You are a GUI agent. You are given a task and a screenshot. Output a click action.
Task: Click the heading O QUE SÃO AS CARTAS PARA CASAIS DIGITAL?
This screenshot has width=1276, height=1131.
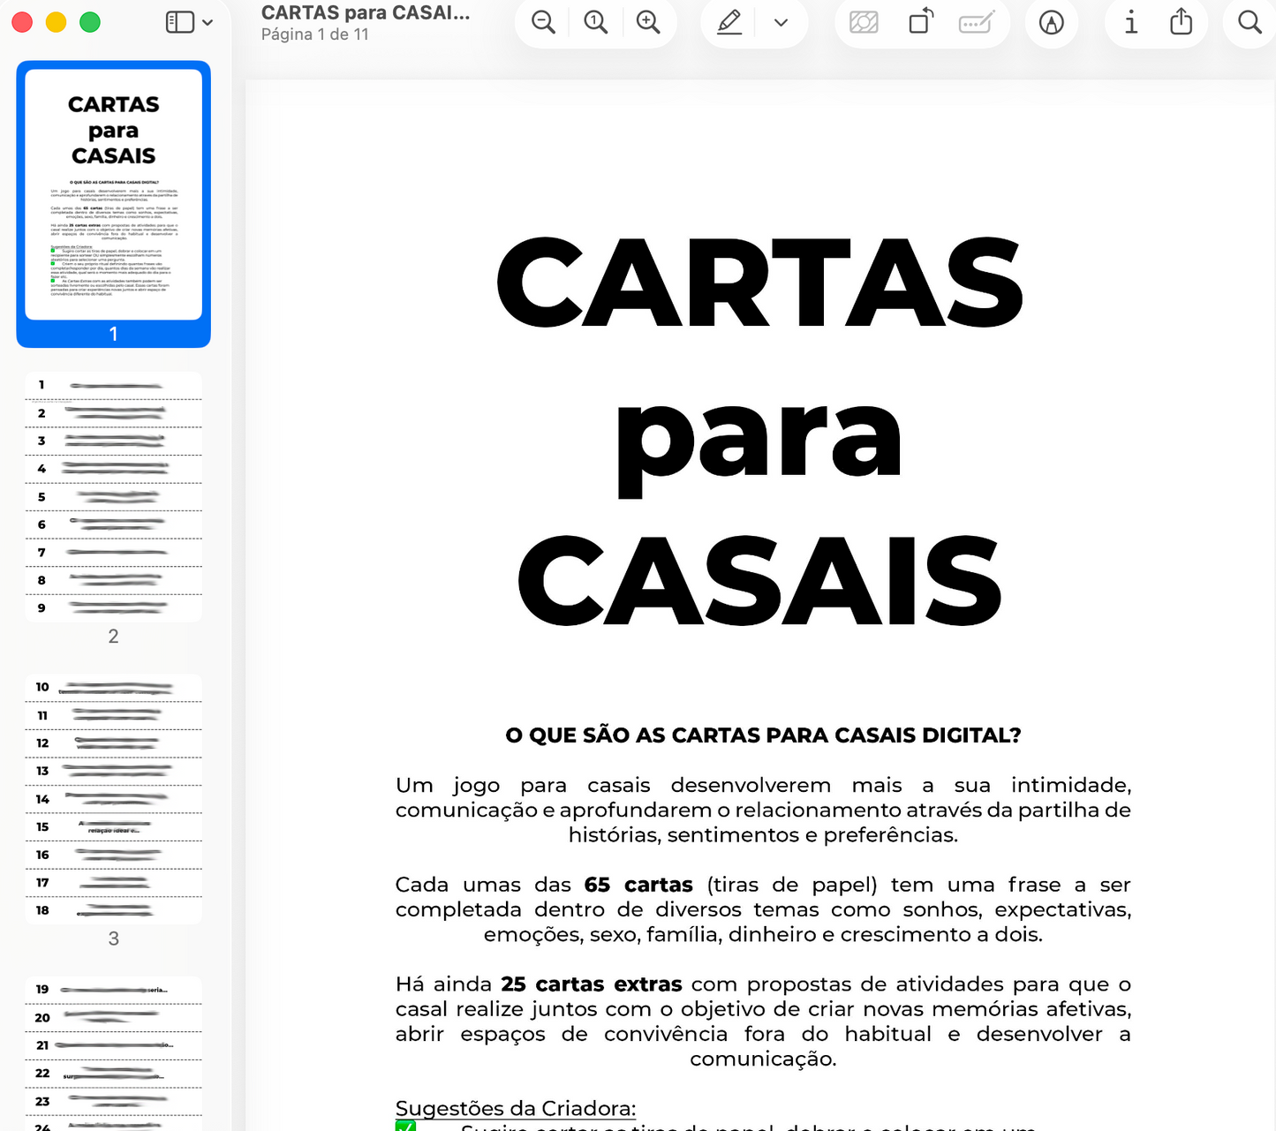(763, 735)
